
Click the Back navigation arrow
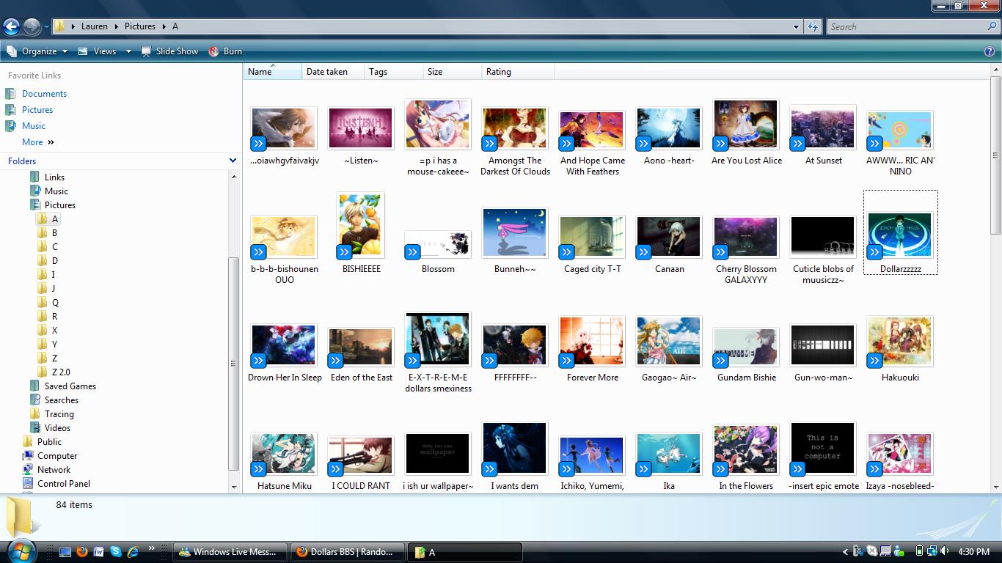tap(11, 27)
